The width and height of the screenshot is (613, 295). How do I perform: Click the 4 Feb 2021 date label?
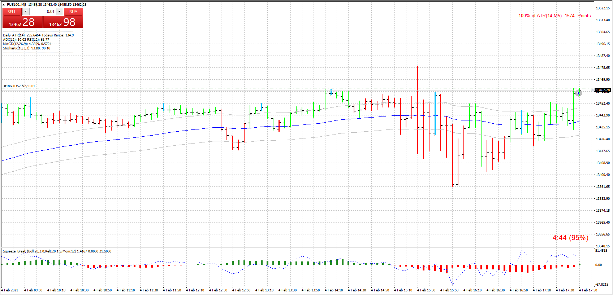(10, 290)
